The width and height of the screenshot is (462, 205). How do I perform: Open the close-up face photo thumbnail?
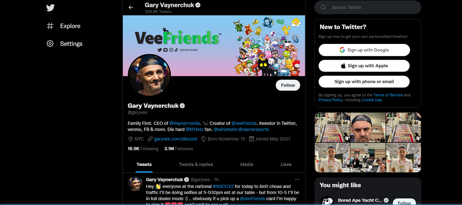click(x=368, y=128)
